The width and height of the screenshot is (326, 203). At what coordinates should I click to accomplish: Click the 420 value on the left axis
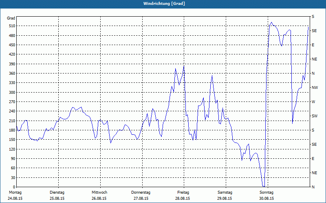(12, 54)
